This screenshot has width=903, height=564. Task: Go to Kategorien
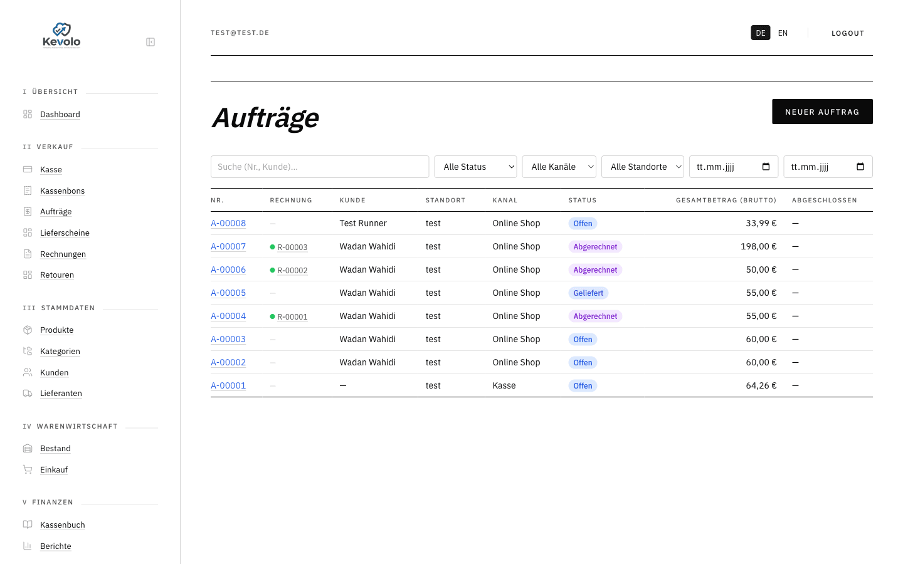pos(60,351)
